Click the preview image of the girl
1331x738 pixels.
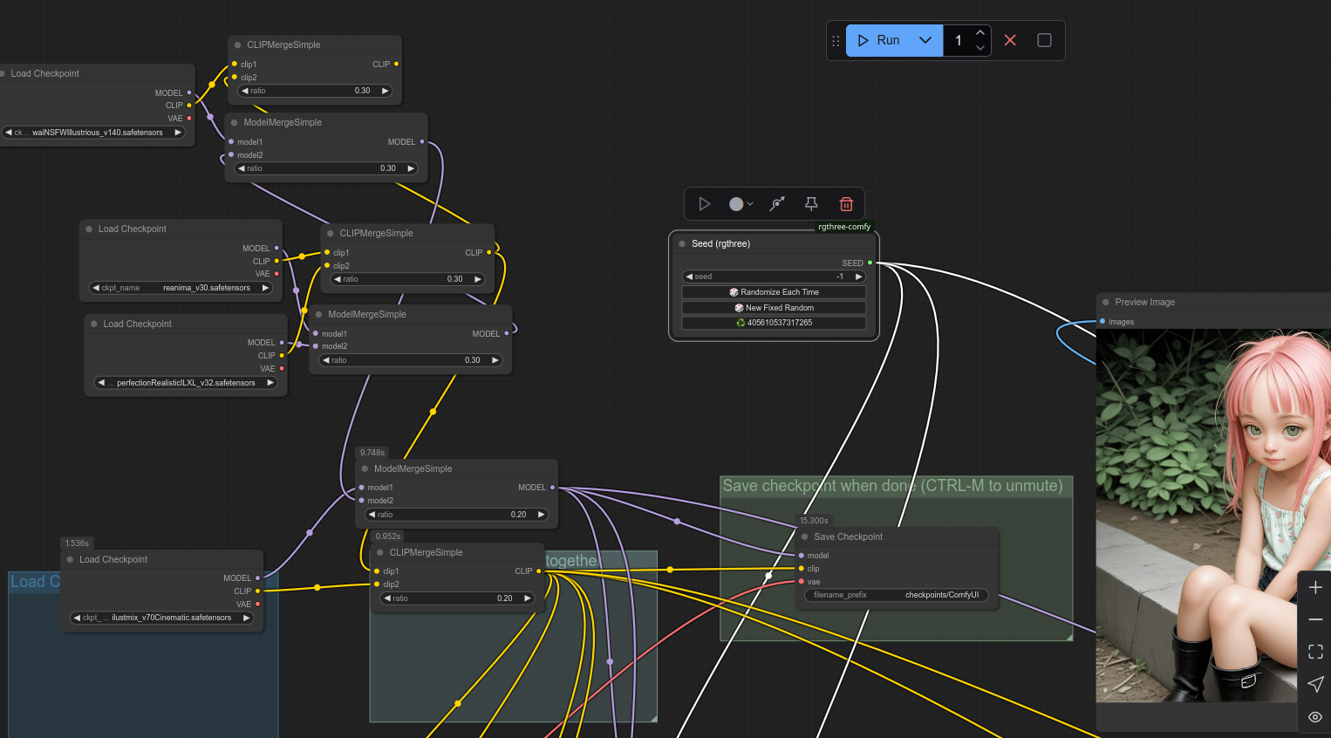pos(1213,516)
